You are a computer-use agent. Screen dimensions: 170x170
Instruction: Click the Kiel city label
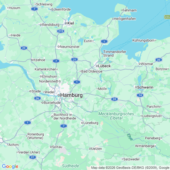pos(71,23)
